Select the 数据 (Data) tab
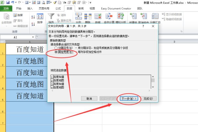Viewport: 198px width, 132px height. [69, 9]
